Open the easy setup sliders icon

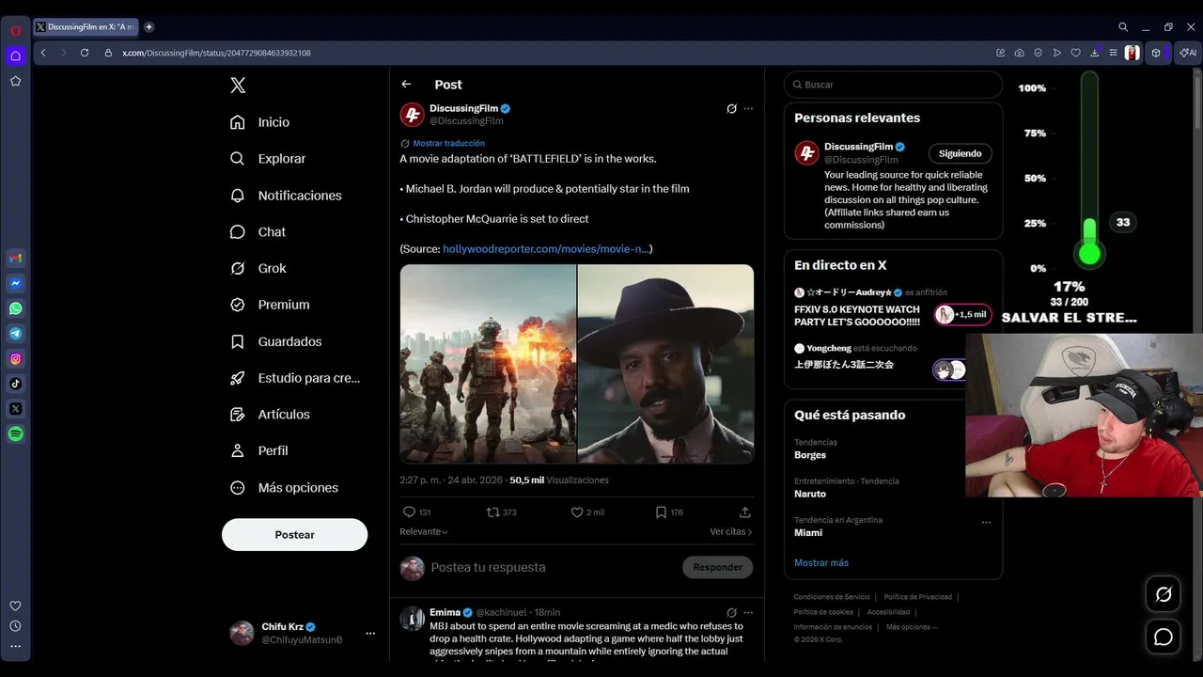(x=1113, y=53)
